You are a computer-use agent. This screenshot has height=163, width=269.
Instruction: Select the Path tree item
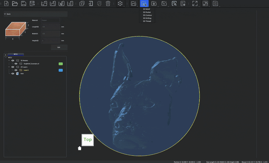22,74
